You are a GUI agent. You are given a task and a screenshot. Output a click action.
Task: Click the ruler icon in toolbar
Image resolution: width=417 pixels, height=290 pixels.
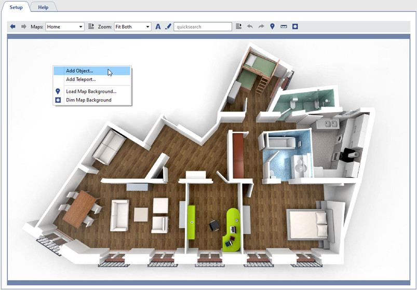284,26
